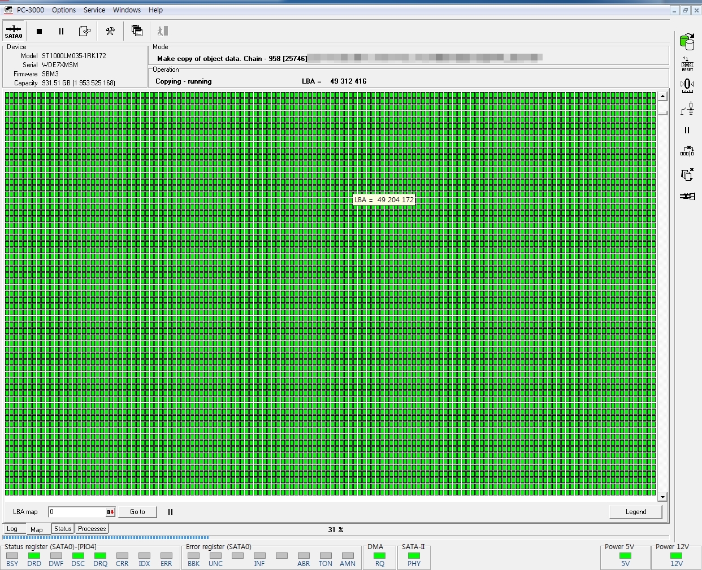Image resolution: width=702 pixels, height=570 pixels.
Task: Click the CRR status indicator
Action: click(122, 556)
